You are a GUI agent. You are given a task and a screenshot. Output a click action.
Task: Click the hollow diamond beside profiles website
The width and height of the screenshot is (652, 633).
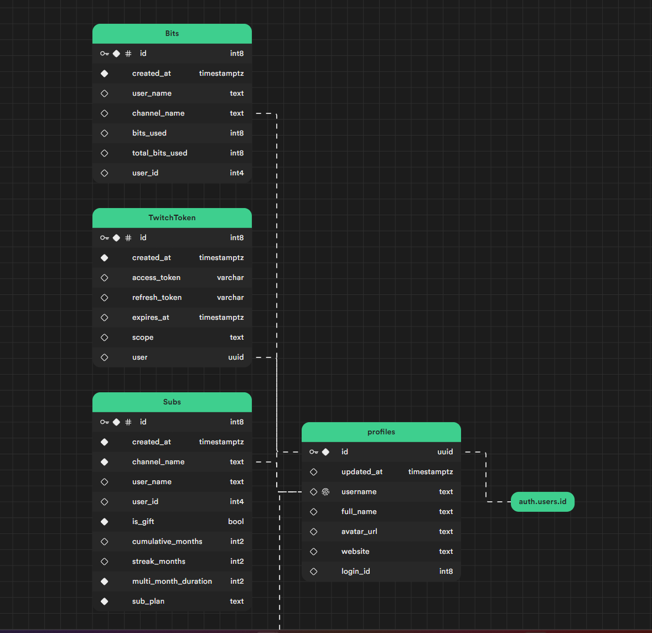click(x=314, y=552)
